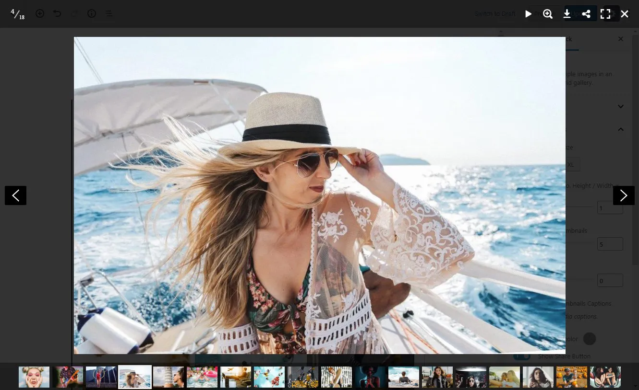
Task: Select the woman in black jacket thumbnail
Action: [437, 377]
